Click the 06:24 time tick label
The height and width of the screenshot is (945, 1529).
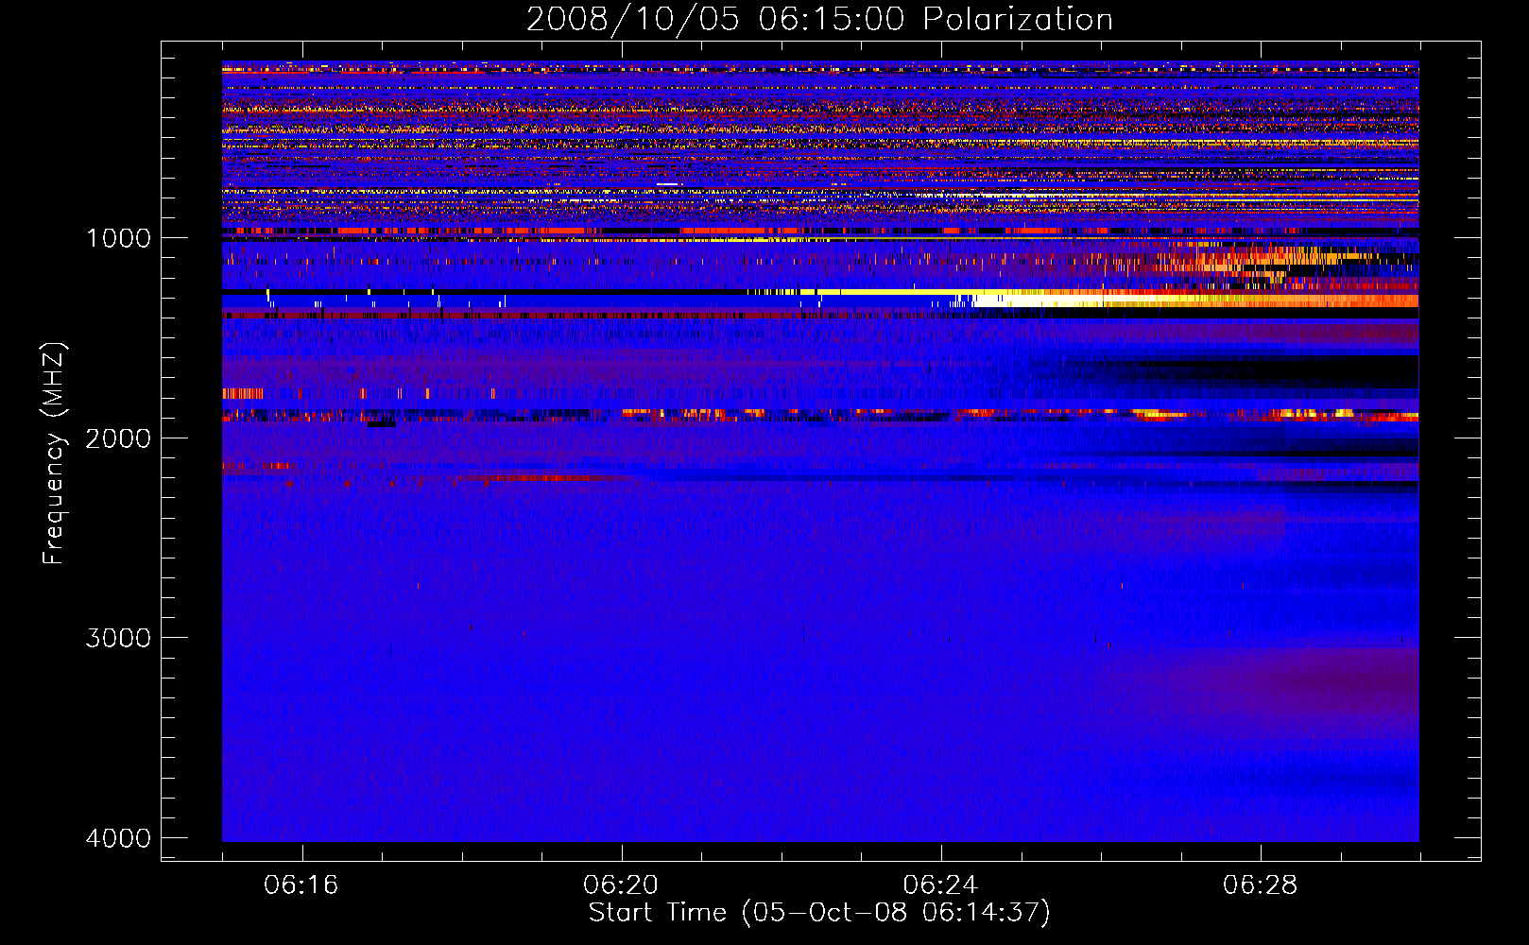pyautogui.click(x=940, y=885)
